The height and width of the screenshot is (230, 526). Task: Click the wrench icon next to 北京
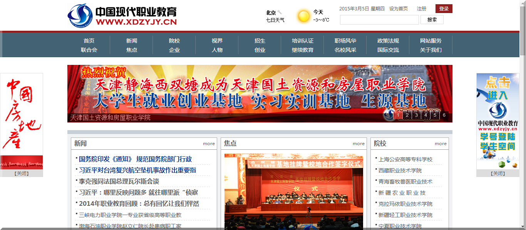[x=280, y=12]
